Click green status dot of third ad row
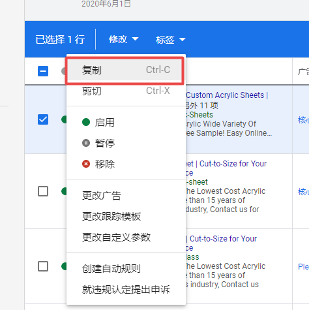 click(64, 266)
